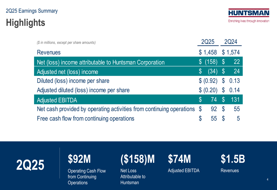Select "Adjusted diluted (loss) income per share" label
This screenshot has height=190, width=277.
(x=83, y=90)
